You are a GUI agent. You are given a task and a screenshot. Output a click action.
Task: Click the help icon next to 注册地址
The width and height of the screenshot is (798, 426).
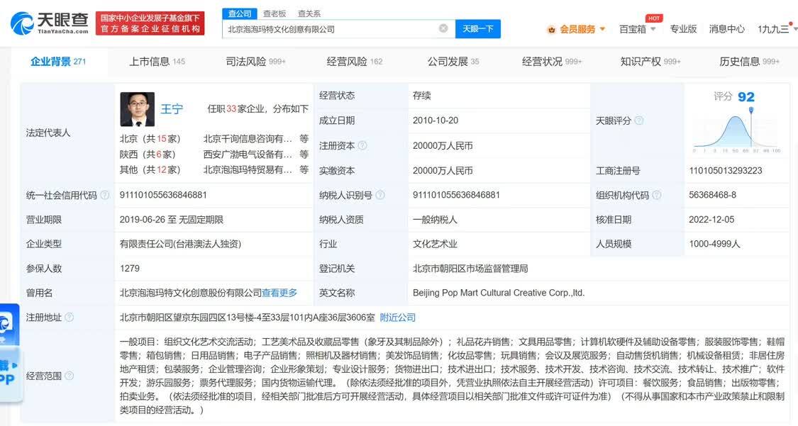[x=70, y=318]
